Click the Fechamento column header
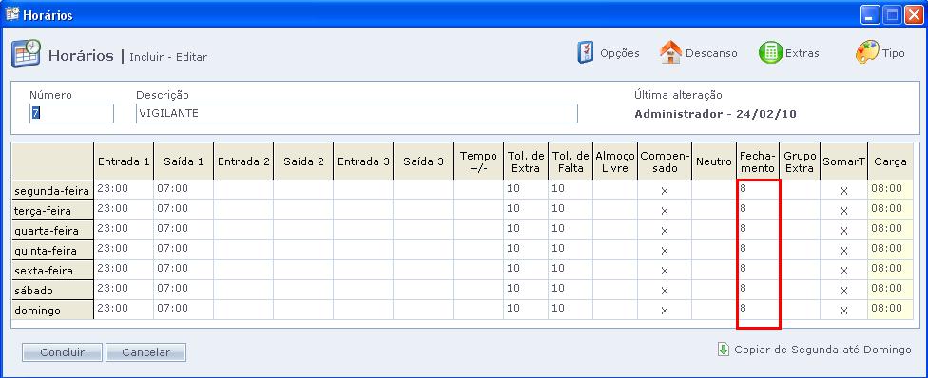This screenshot has width=928, height=378. (758, 161)
